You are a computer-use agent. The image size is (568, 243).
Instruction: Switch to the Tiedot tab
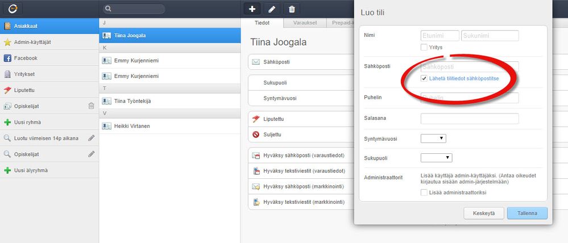263,23
